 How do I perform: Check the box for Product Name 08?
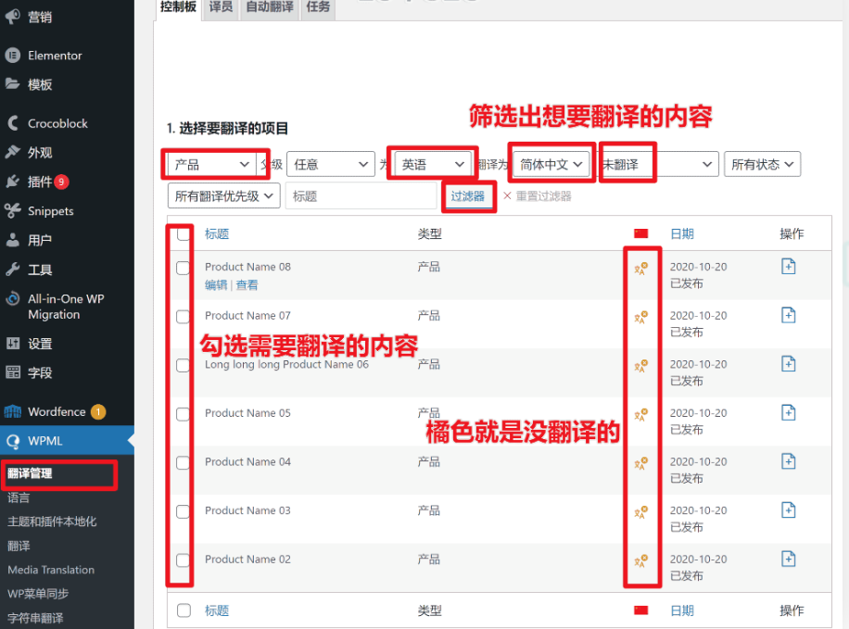pyautogui.click(x=184, y=268)
